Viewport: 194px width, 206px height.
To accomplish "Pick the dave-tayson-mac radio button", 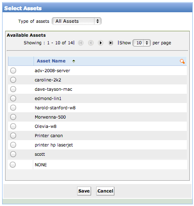I will coord(13,89).
